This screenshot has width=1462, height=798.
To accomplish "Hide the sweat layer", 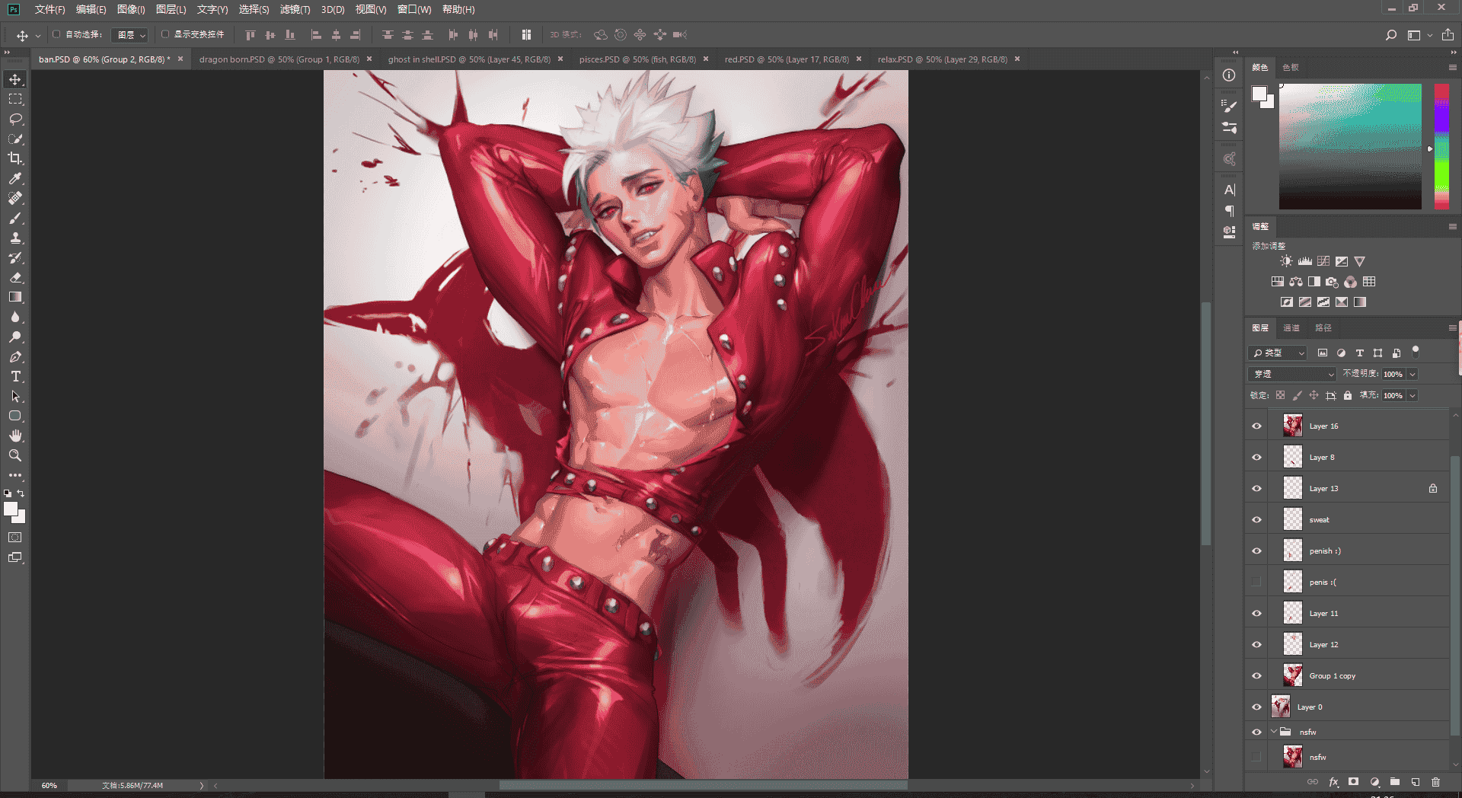I will coord(1256,520).
